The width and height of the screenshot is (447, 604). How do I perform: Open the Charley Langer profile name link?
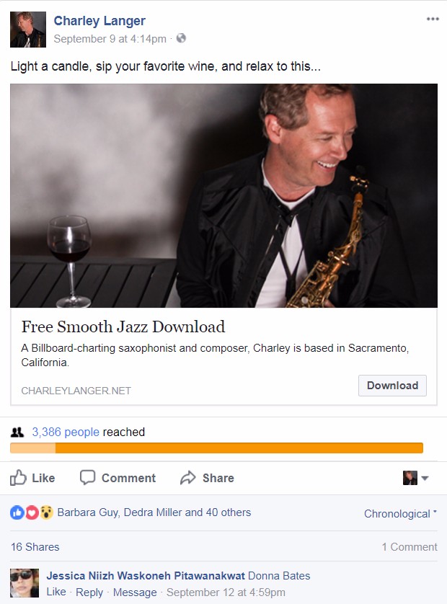(99, 21)
